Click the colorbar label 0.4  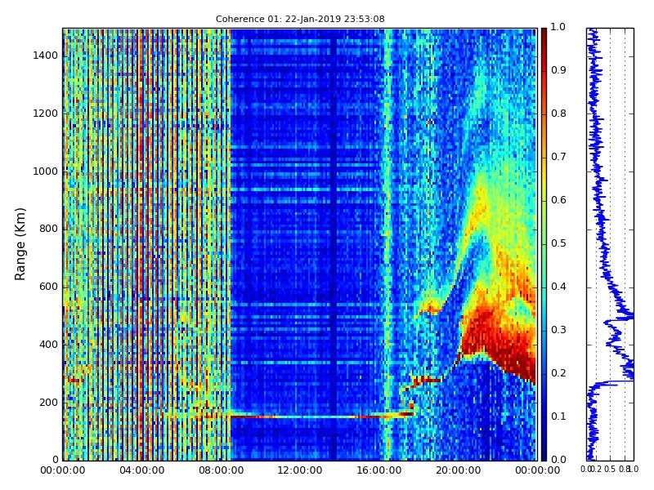(558, 287)
